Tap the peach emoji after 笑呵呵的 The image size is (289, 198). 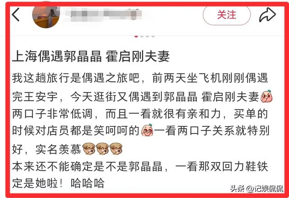pos(147,130)
